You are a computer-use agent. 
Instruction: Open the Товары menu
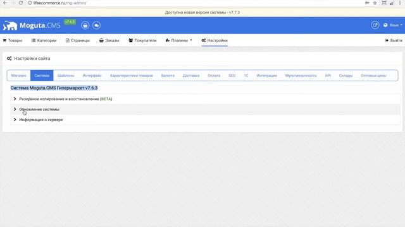[13, 40]
